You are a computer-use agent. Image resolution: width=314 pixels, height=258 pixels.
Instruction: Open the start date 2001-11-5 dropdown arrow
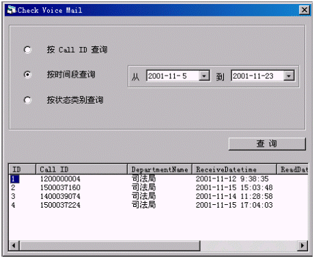click(x=204, y=76)
